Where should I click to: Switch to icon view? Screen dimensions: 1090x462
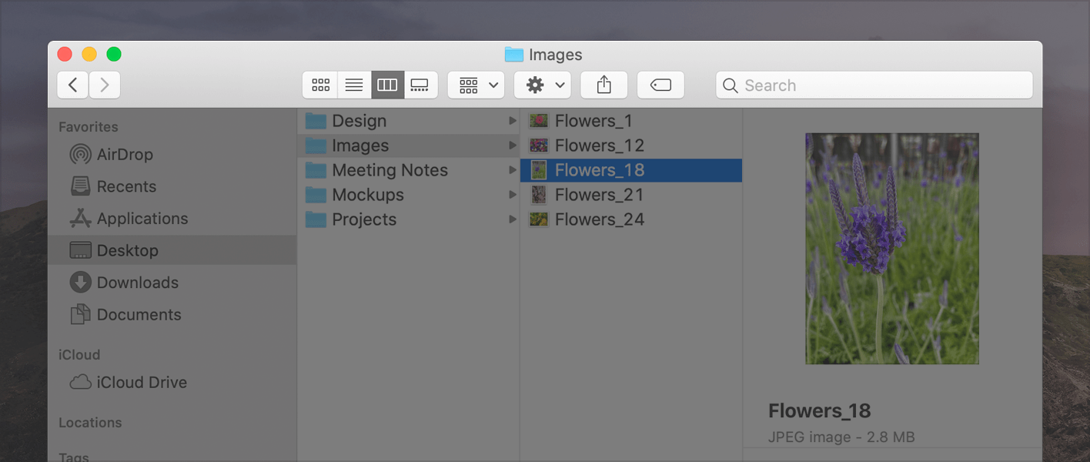coord(320,85)
